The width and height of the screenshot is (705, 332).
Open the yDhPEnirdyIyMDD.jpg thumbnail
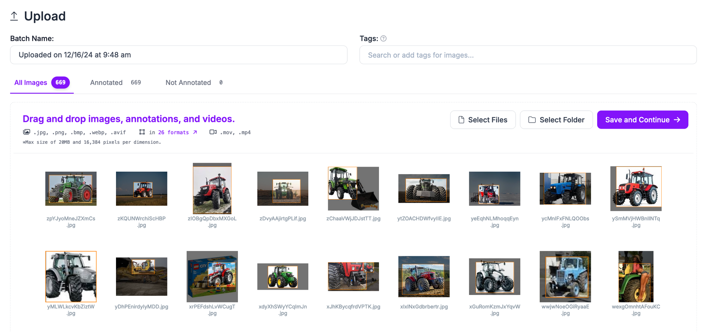[142, 277]
